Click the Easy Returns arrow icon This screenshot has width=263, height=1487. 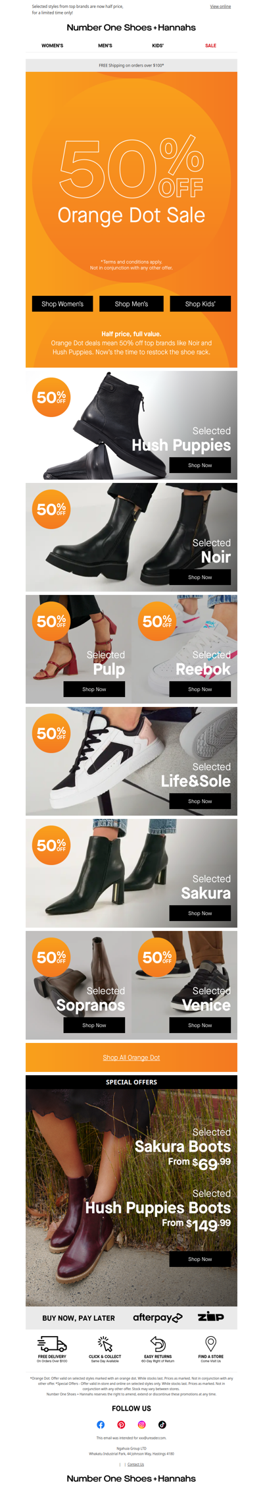click(158, 1343)
